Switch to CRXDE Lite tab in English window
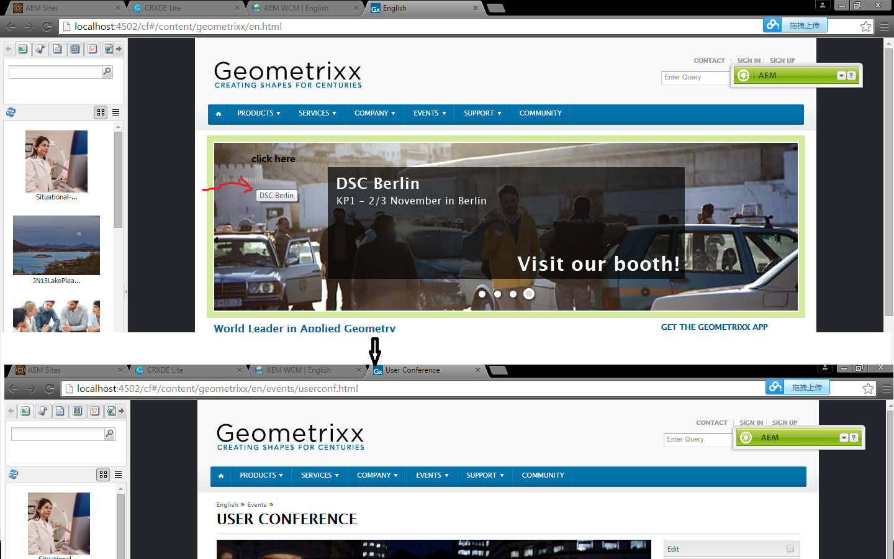 pyautogui.click(x=184, y=8)
